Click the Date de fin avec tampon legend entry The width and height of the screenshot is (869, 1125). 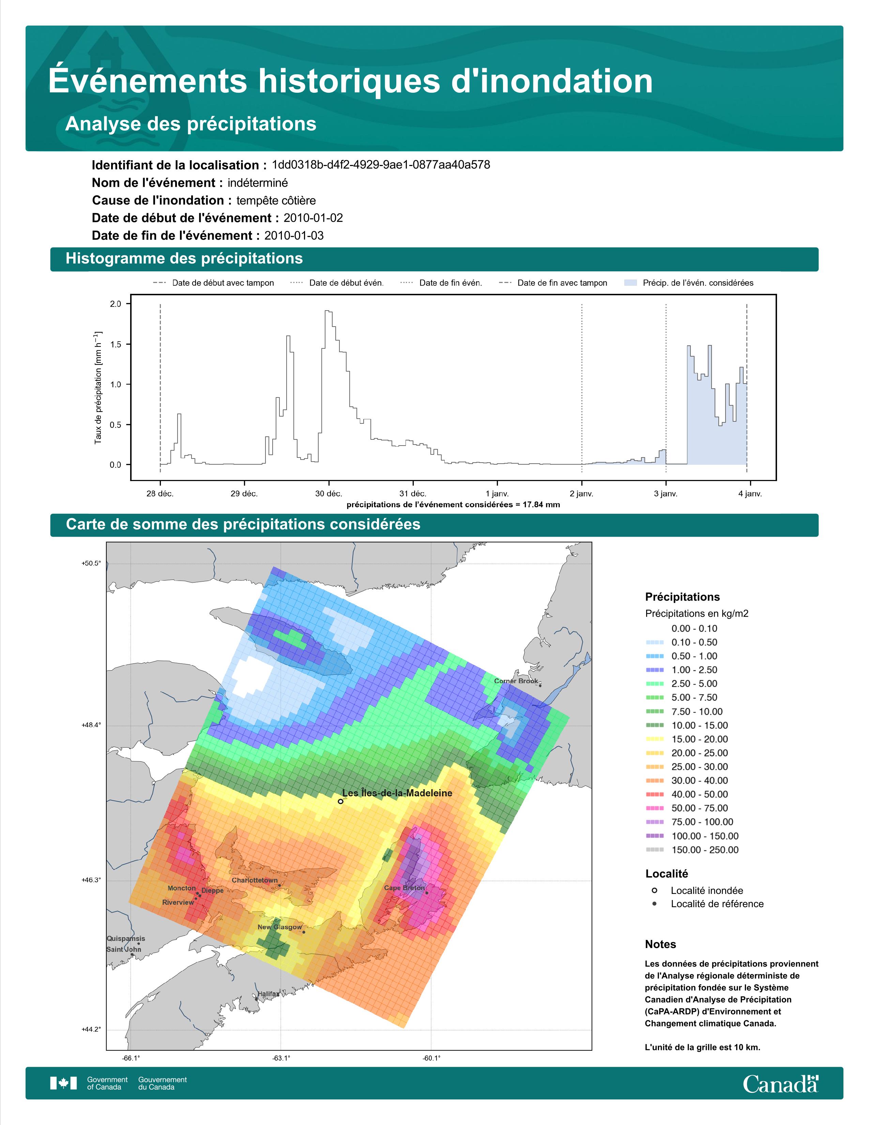click(553, 283)
